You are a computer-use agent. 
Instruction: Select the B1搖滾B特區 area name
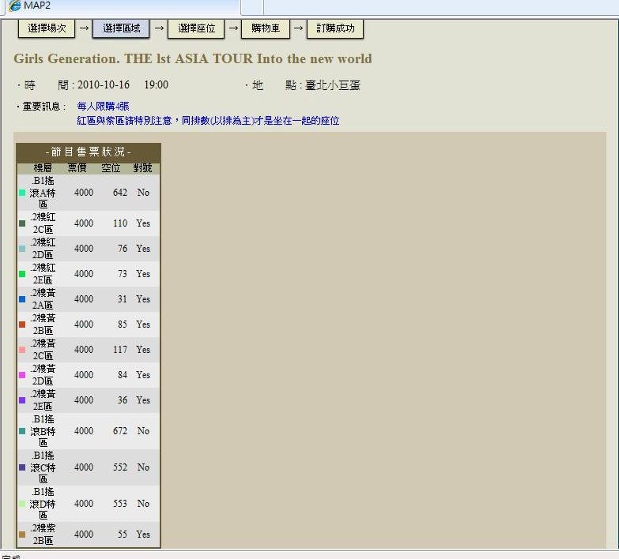pyautogui.click(x=43, y=431)
